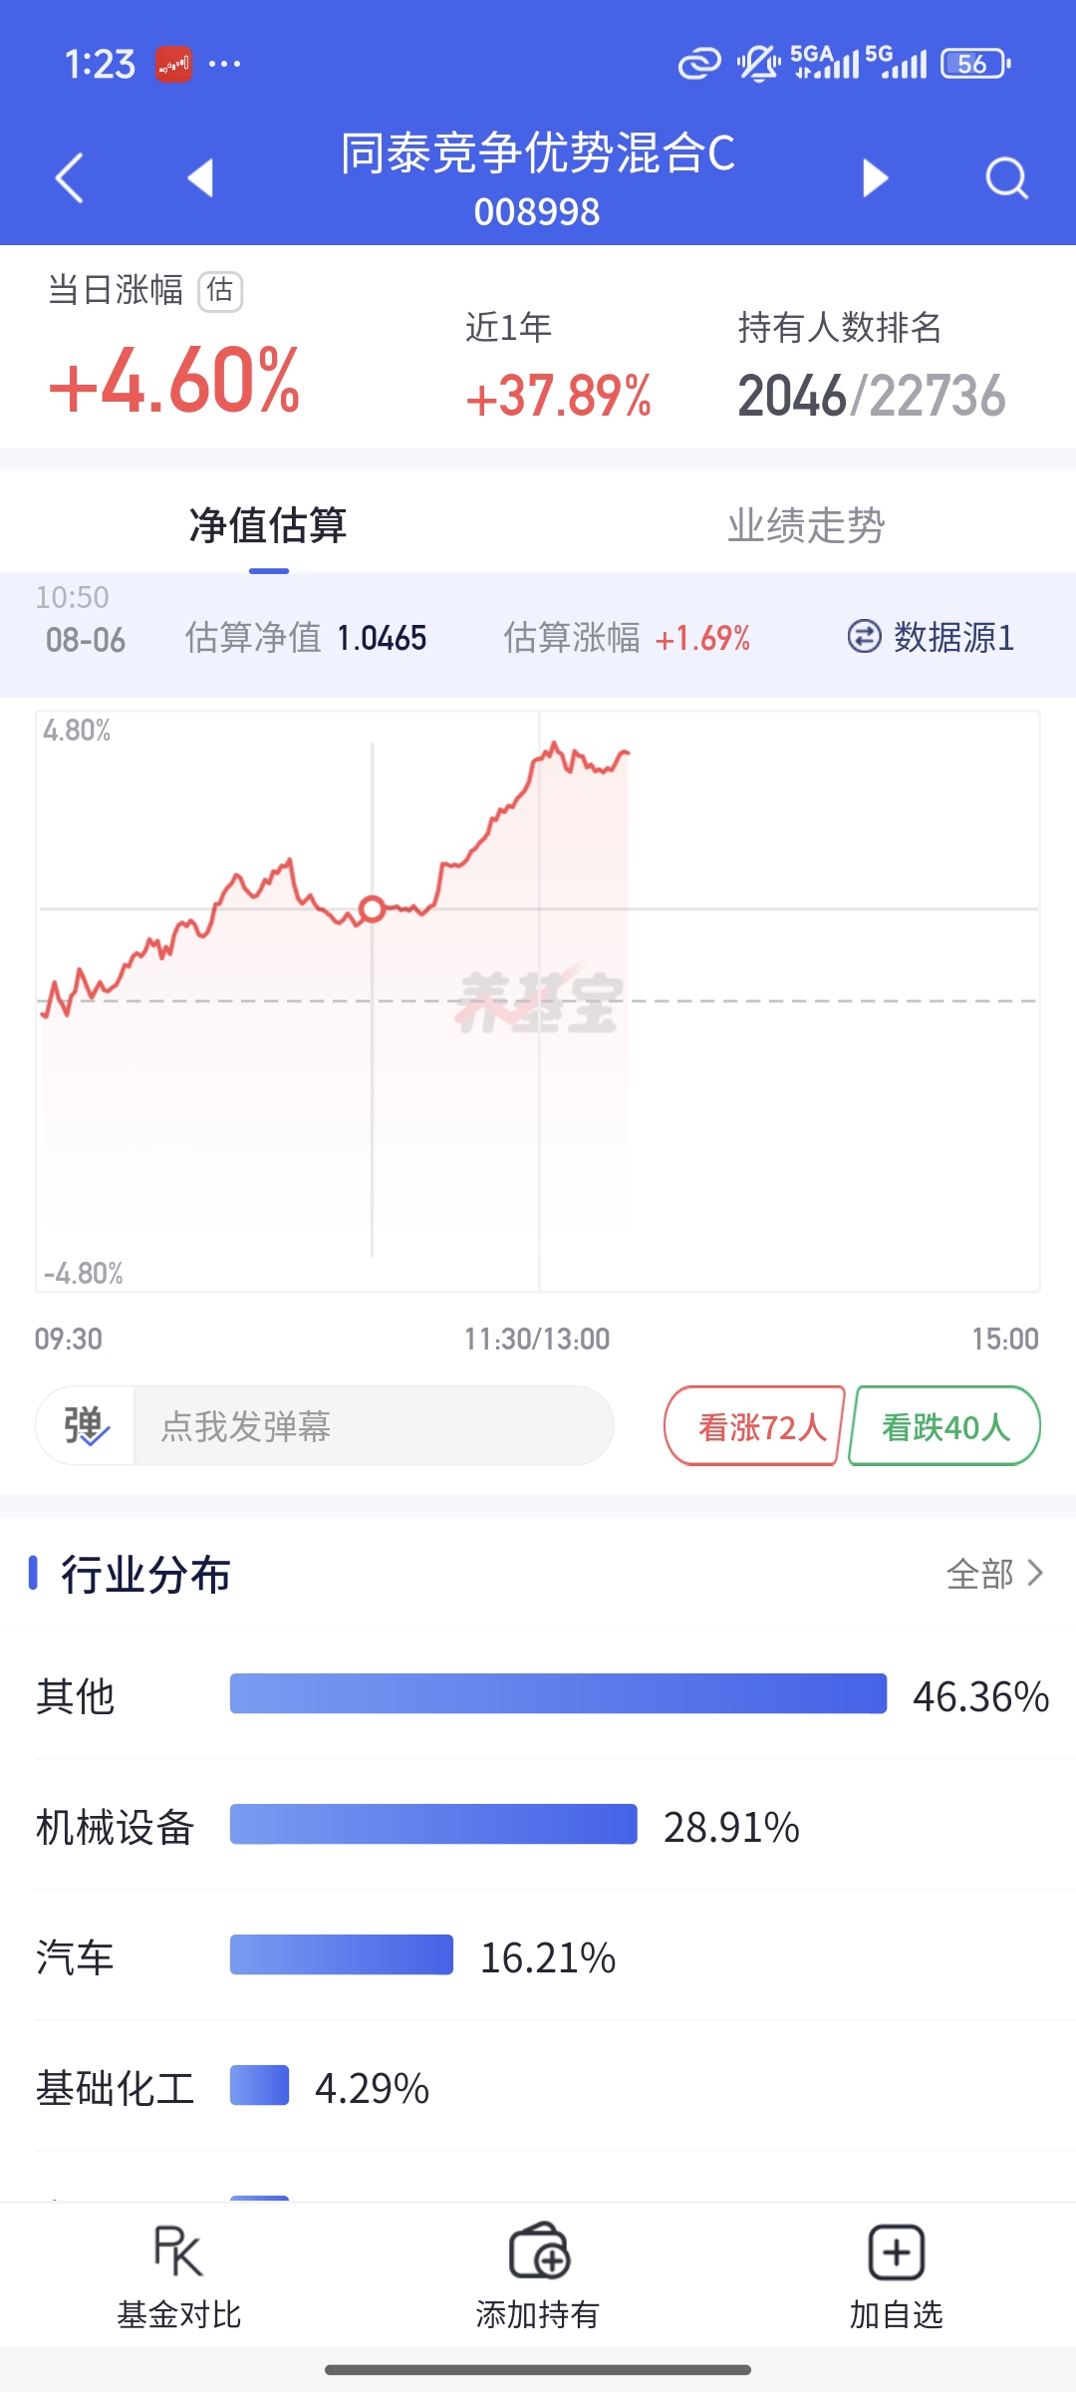This screenshot has height=2392, width=1076.
Task: Switch to the previous fund triangle
Action: click(x=201, y=177)
